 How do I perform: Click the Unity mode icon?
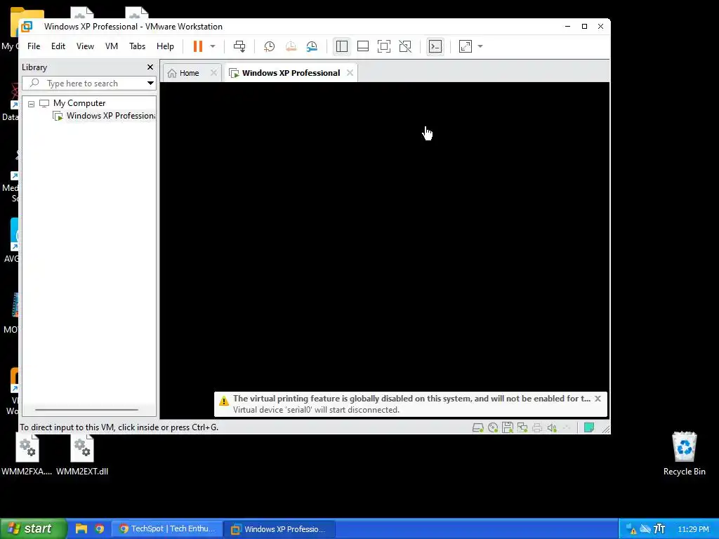tap(405, 46)
